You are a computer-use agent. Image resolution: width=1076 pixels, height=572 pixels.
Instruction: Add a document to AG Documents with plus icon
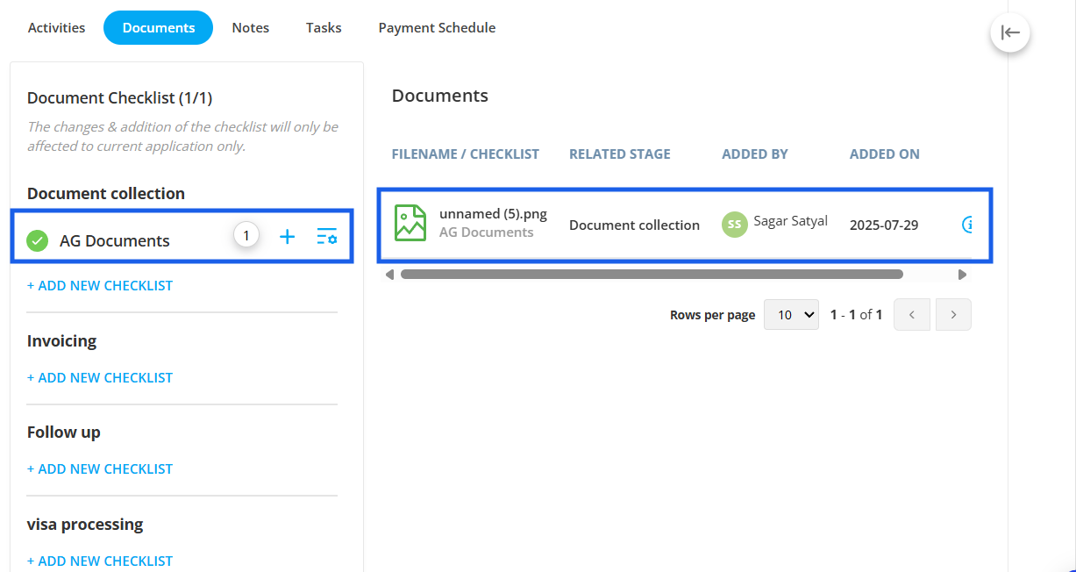coord(287,236)
